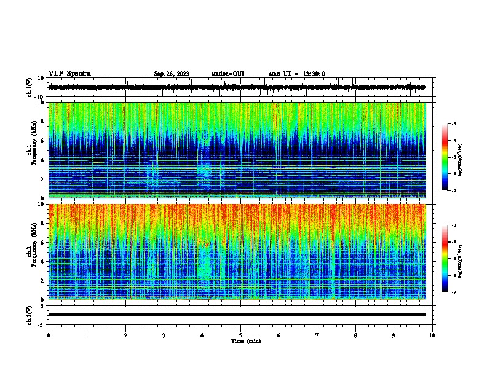Image resolution: width=487 pixels, height=376 pixels.
Task: Click the "ch.3(V)" axis label
Action: pyautogui.click(x=30, y=315)
